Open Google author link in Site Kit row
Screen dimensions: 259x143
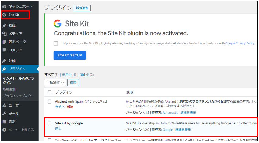point(168,130)
